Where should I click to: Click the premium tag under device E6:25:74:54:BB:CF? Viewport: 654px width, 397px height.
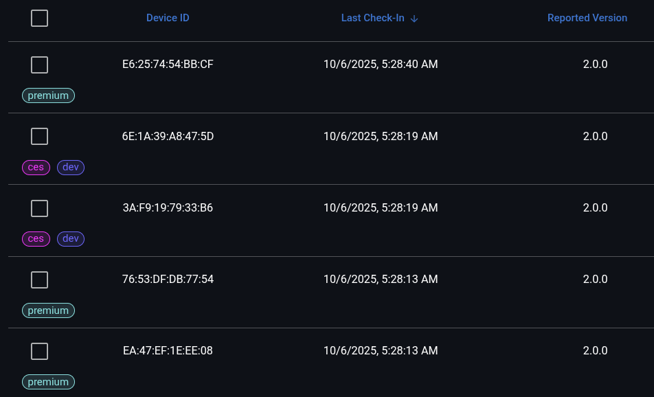(x=48, y=95)
